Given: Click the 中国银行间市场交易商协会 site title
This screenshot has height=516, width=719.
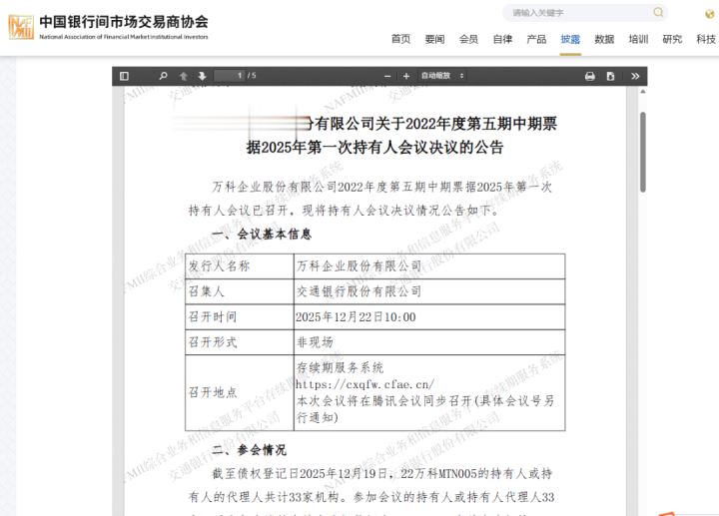Looking at the screenshot, I should (x=124, y=22).
